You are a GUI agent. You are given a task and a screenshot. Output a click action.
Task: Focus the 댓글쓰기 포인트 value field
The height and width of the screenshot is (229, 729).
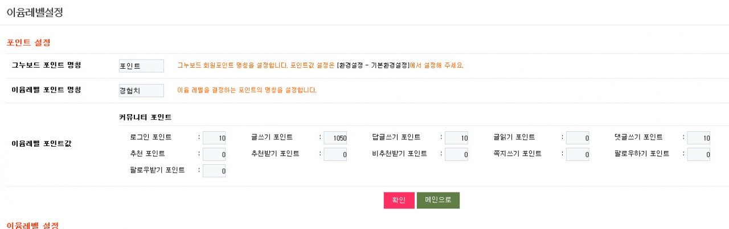(699, 138)
